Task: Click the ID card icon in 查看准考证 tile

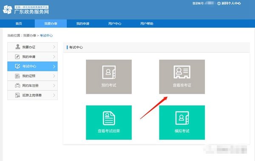Action: pos(182,72)
